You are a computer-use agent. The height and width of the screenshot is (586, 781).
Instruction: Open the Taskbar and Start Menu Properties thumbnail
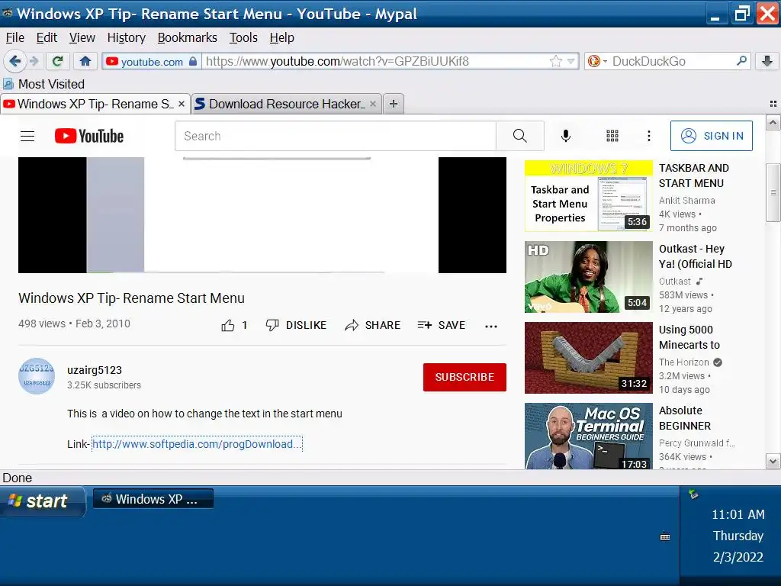click(589, 196)
